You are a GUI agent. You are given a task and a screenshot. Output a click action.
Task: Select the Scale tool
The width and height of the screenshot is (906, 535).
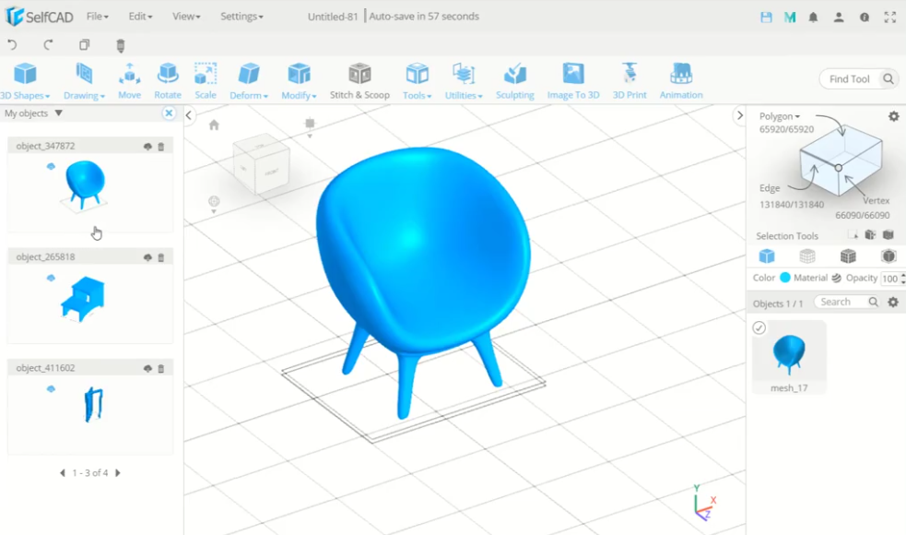coord(206,81)
